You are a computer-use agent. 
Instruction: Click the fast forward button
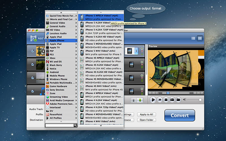pyautogui.click(x=160, y=100)
